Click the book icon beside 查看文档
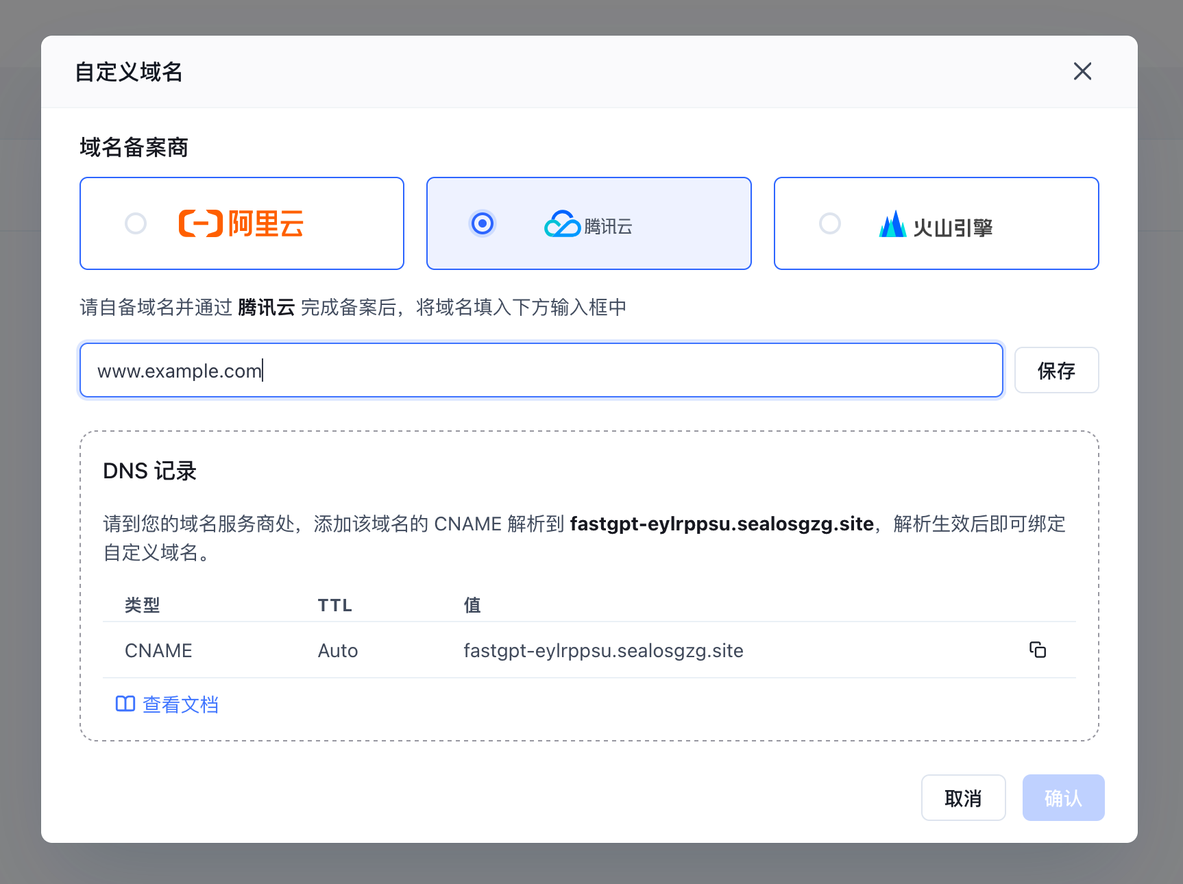The image size is (1183, 884). tap(125, 704)
